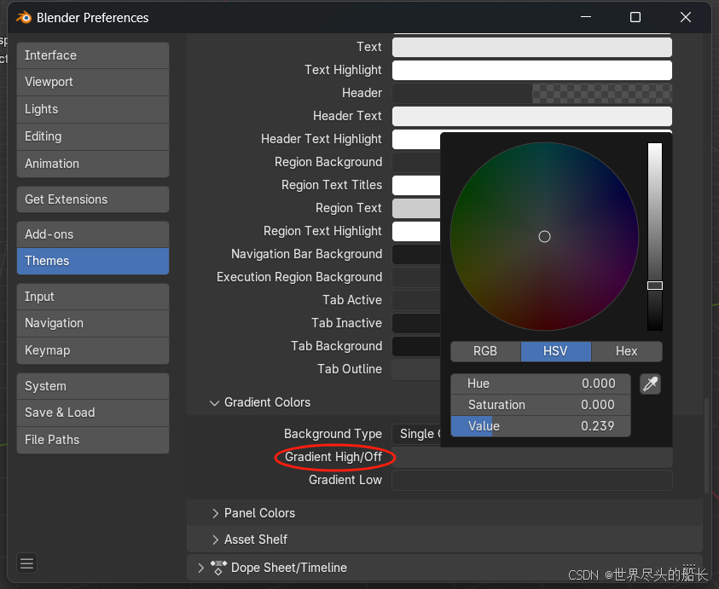Viewport: 719px width, 589px height.
Task: Click the Tab Background color swatch
Action: click(x=416, y=346)
